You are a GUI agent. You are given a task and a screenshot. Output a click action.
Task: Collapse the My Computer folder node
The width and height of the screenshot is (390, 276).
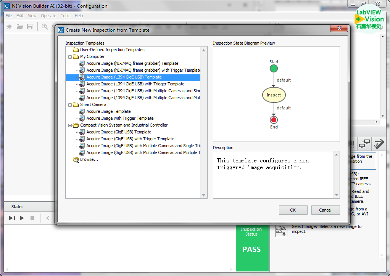point(70,57)
